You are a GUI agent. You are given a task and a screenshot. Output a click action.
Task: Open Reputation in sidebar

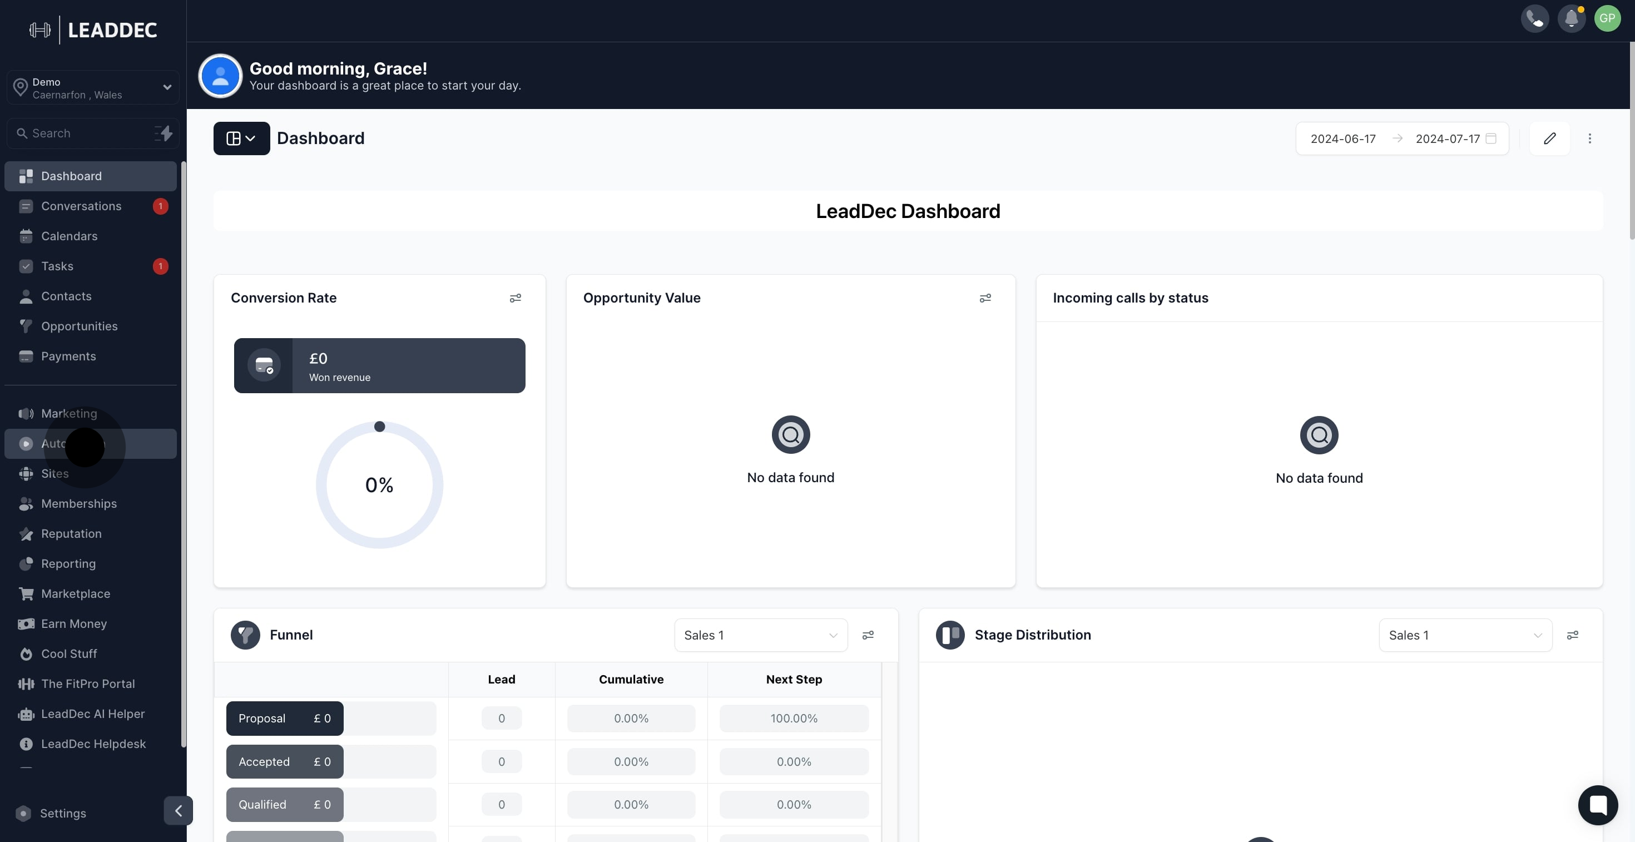click(x=91, y=534)
